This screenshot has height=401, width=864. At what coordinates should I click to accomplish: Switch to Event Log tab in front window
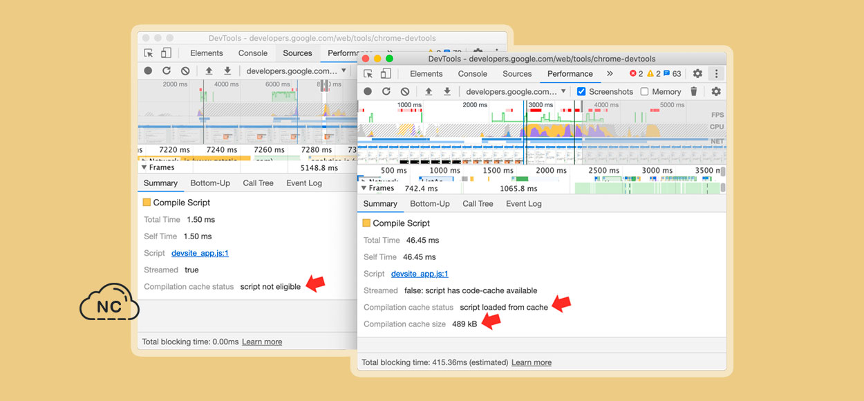pyautogui.click(x=525, y=204)
